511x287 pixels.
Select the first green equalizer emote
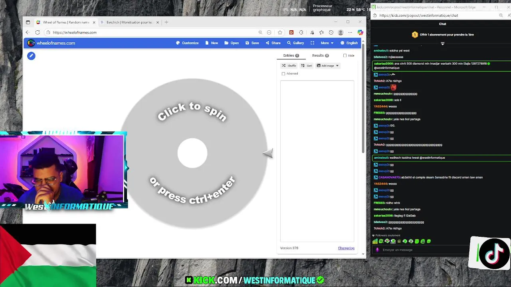click(x=375, y=241)
